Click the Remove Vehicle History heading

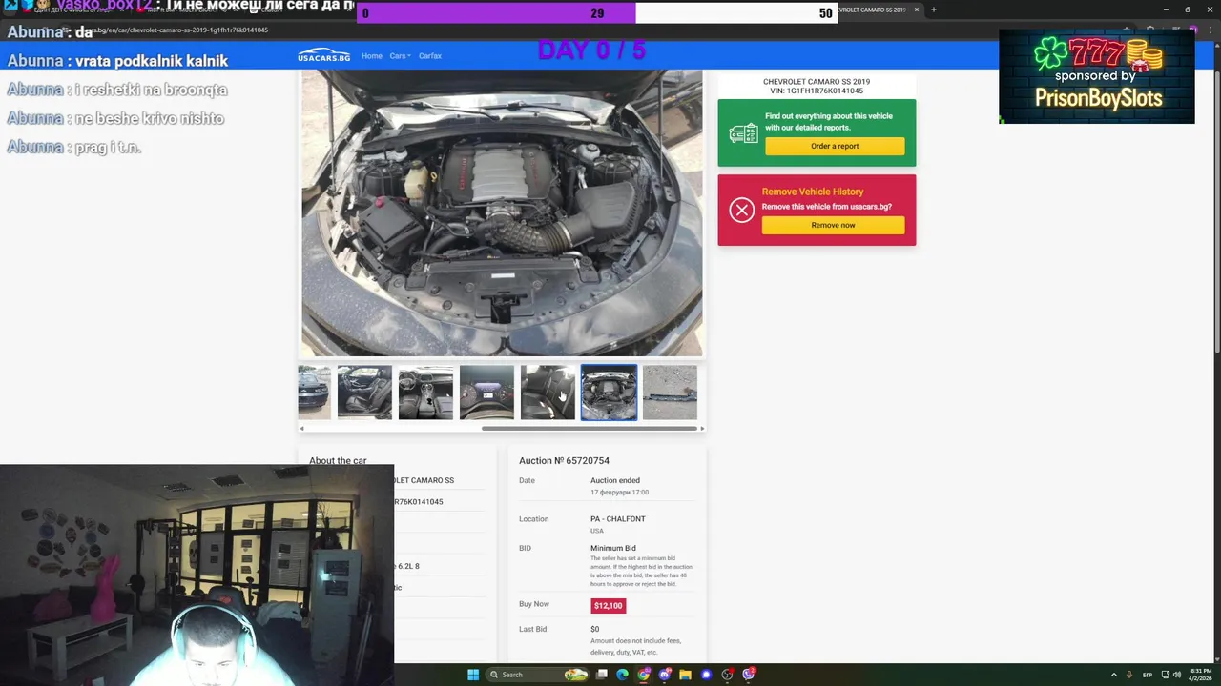point(813,192)
